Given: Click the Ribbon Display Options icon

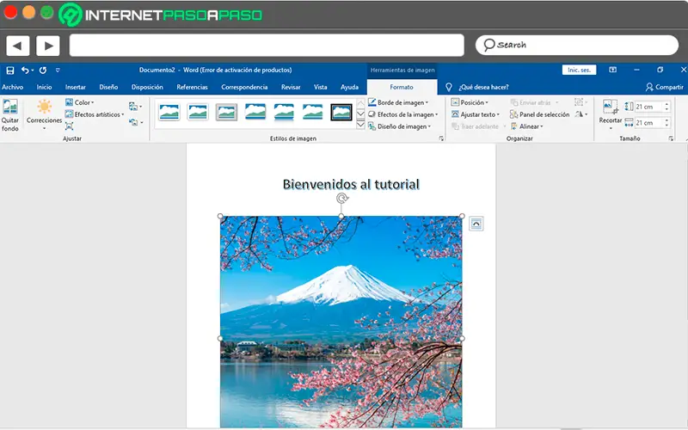Looking at the screenshot, I should pos(612,70).
